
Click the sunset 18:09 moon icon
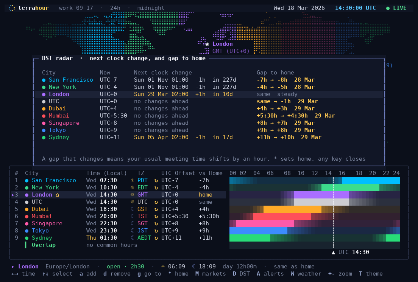[194, 267]
